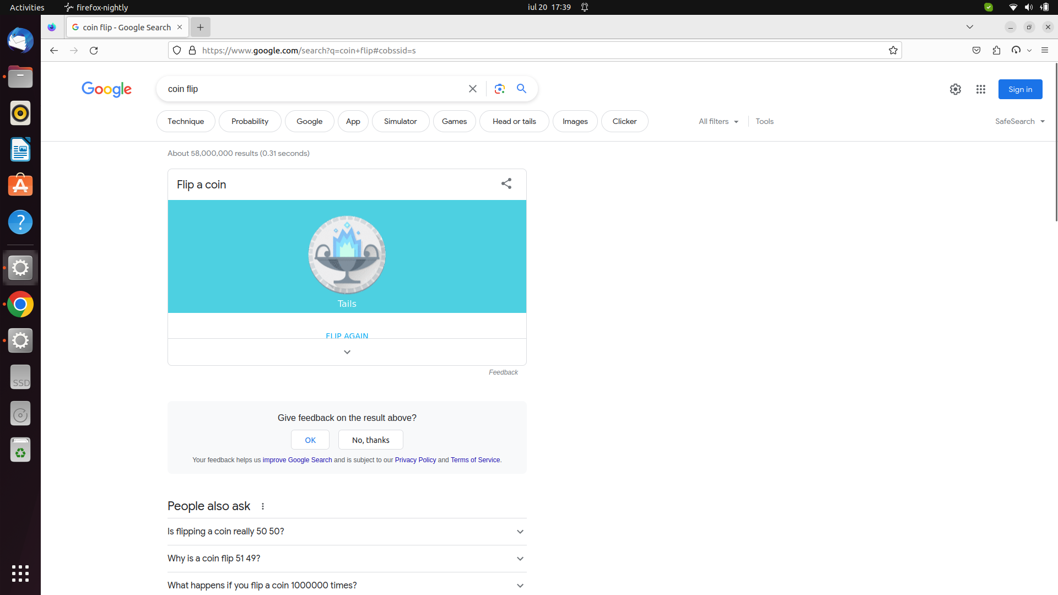
Task: Switch to the Images search filter
Action: click(575, 121)
